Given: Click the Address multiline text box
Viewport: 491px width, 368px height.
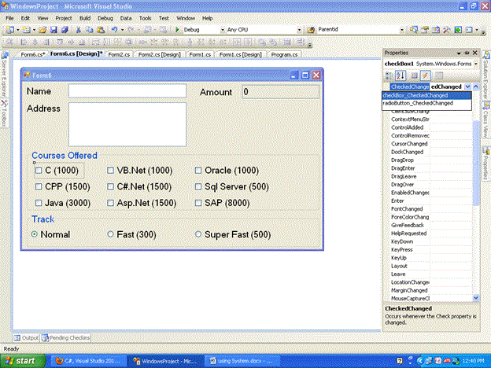Looking at the screenshot, I should click(x=127, y=124).
